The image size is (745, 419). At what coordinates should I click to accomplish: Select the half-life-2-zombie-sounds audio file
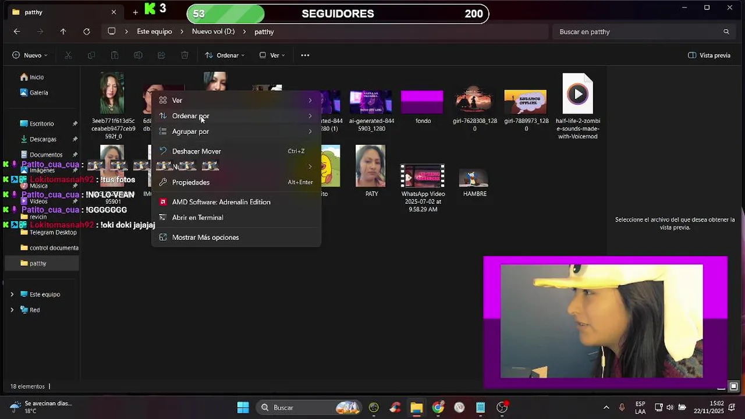click(577, 106)
